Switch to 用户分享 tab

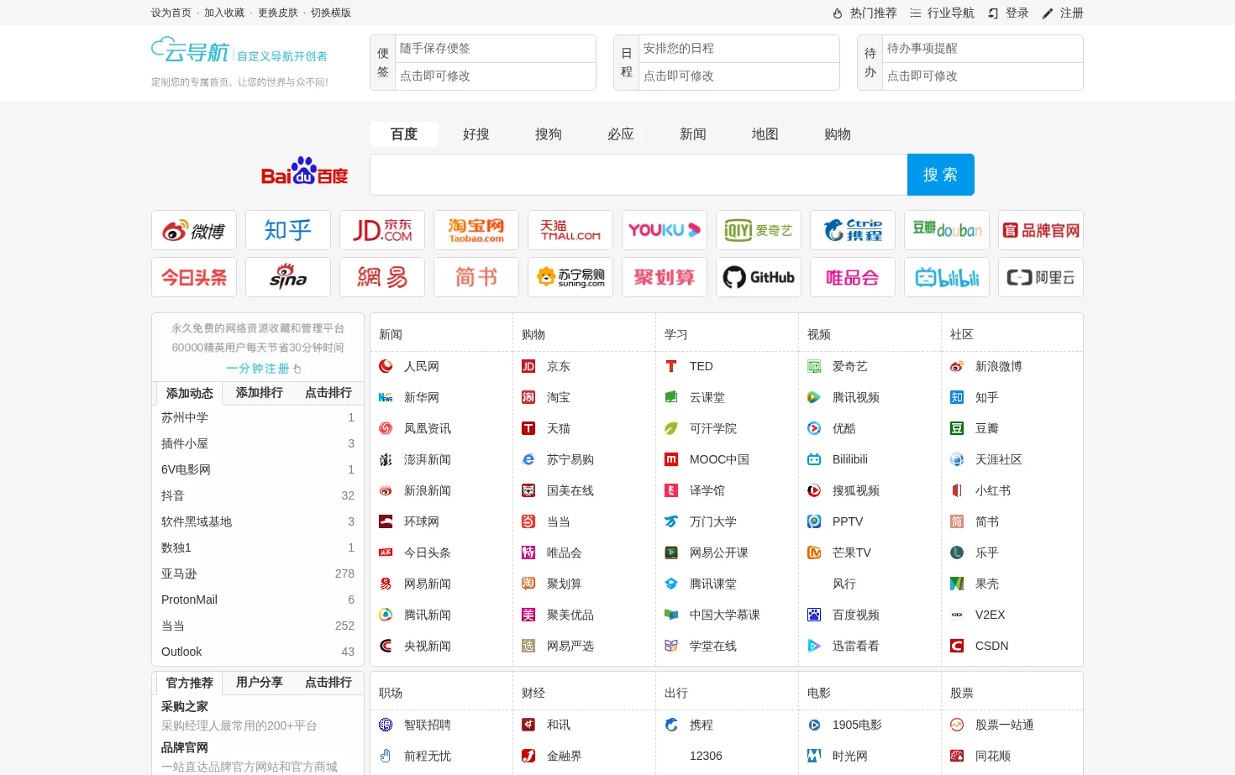259,683
